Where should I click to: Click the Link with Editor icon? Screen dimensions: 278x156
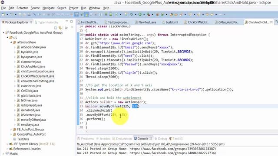pyautogui.click(x=60, y=28)
